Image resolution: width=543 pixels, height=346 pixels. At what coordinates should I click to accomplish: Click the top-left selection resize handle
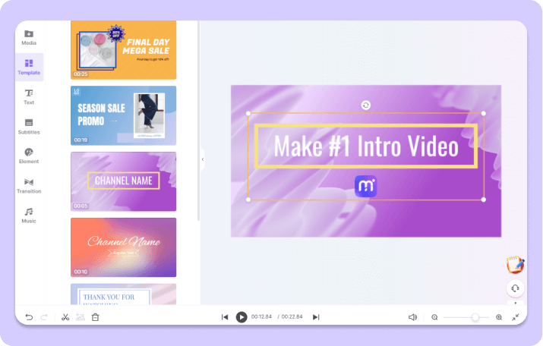[248, 114]
